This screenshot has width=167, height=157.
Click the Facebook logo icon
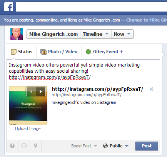coord(8,7)
